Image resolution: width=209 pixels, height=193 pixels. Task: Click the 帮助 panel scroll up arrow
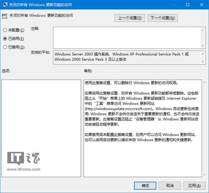click(204, 83)
